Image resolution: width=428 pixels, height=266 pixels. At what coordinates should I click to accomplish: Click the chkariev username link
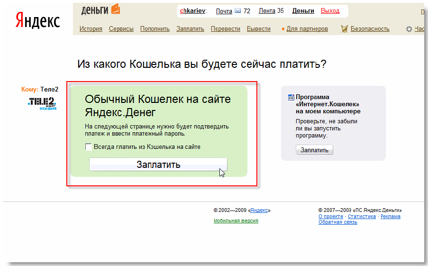click(x=193, y=10)
